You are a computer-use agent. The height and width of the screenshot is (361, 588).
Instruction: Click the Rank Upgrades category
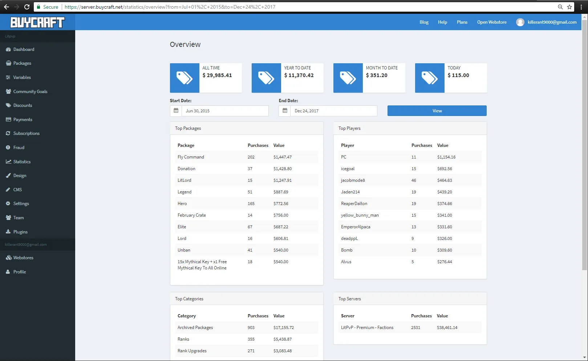pos(192,351)
